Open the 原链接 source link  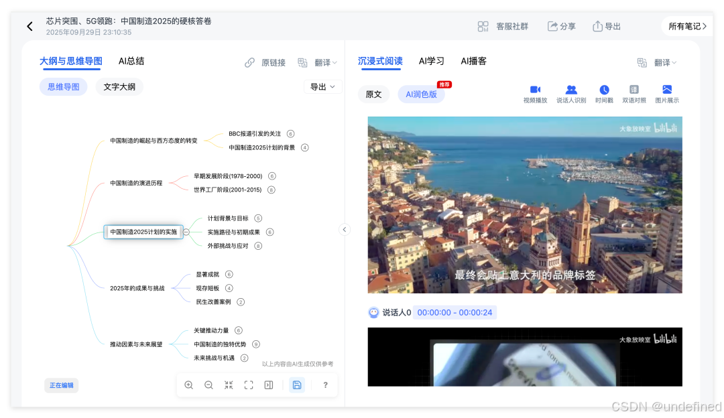coord(265,62)
